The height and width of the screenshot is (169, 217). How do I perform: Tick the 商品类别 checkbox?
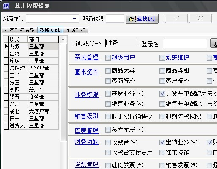click(162, 71)
